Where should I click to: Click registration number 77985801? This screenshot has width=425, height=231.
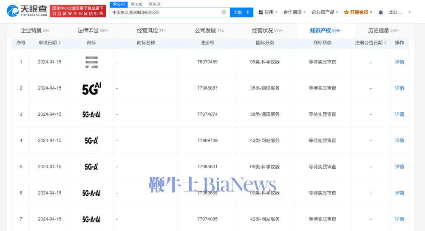pyautogui.click(x=207, y=167)
